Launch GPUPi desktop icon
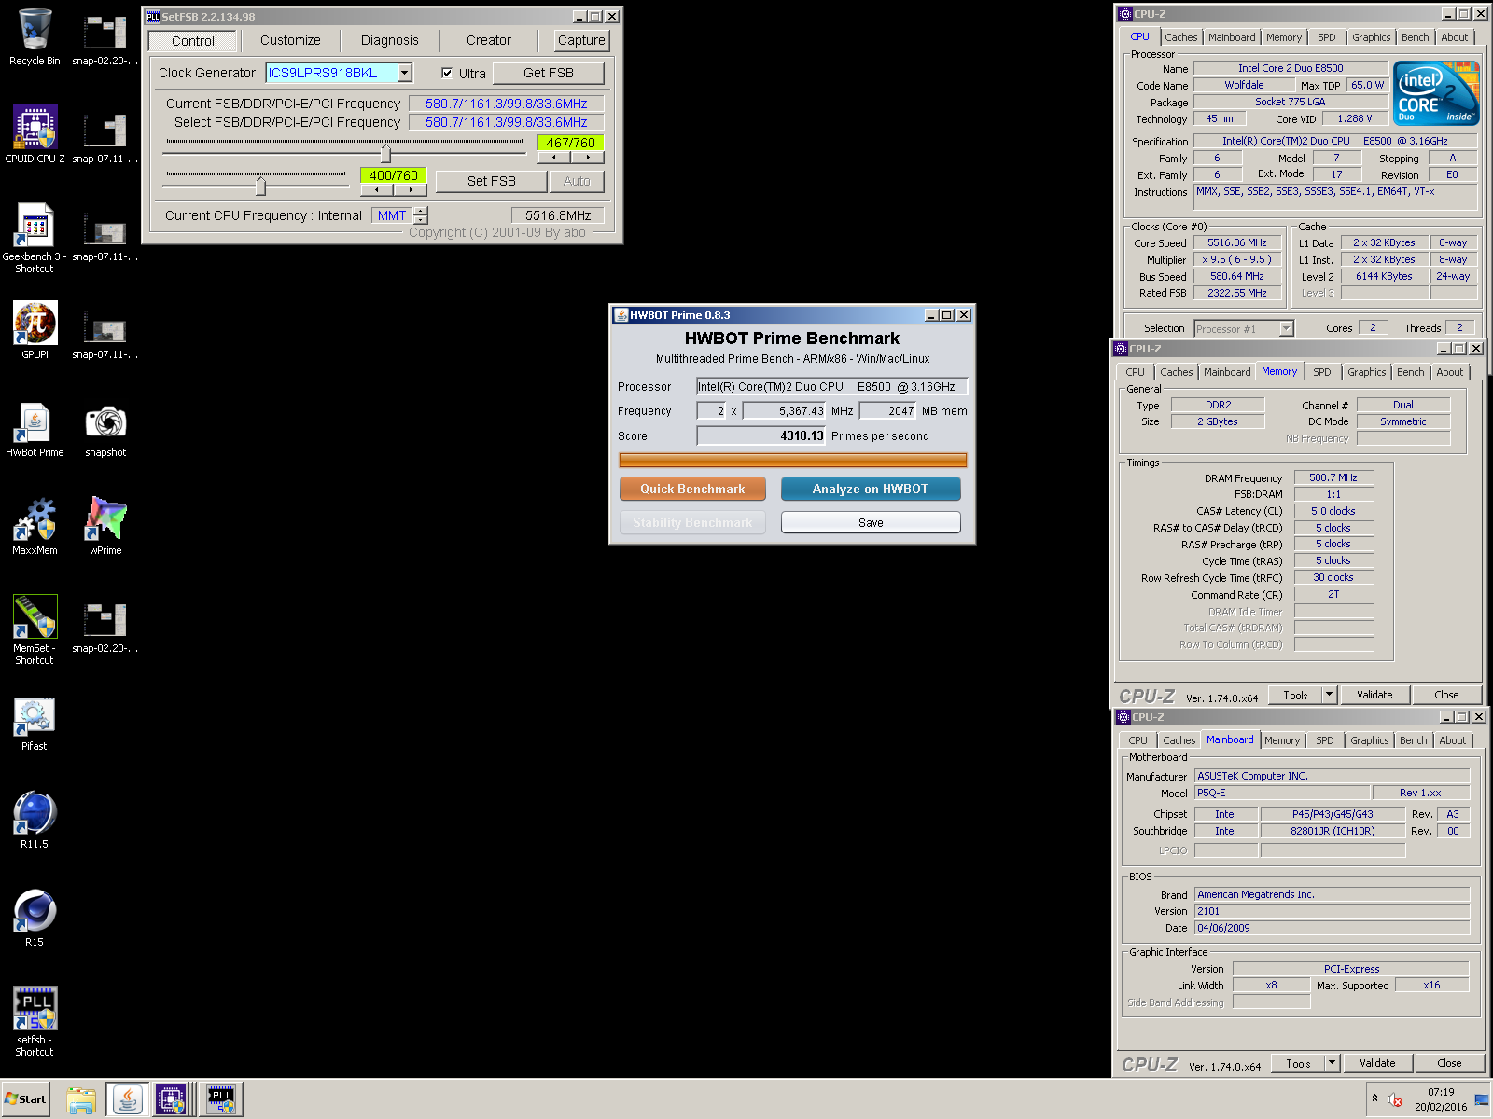Viewport: 1493px width, 1119px height. [35, 331]
